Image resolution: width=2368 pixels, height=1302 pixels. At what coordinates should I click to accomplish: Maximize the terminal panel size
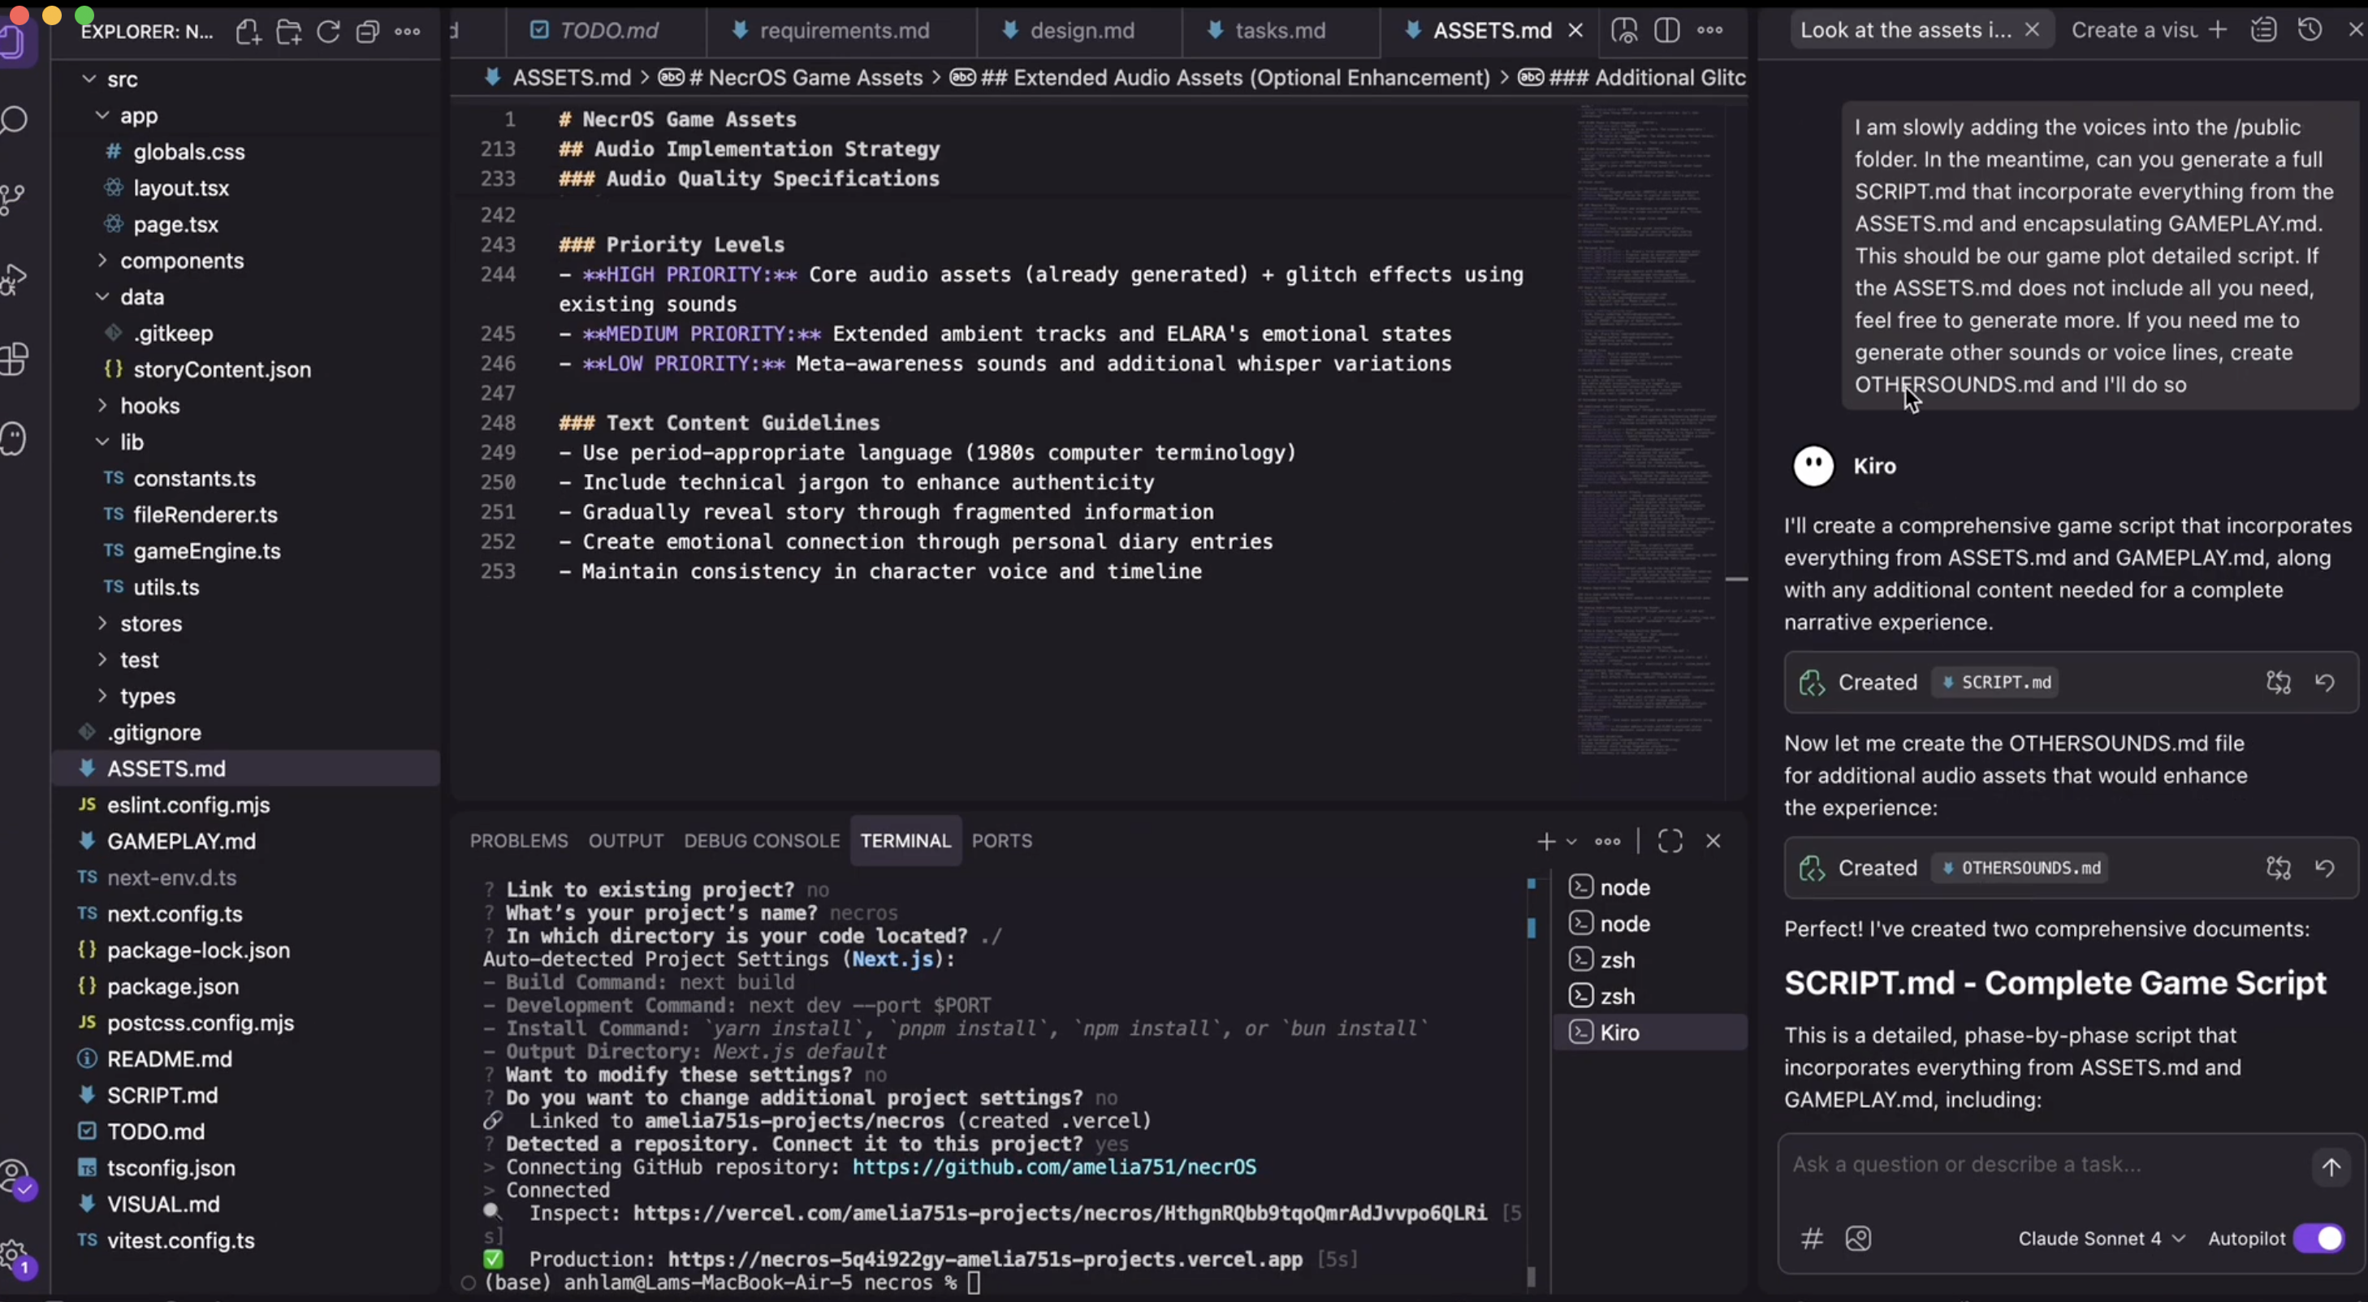[1670, 841]
